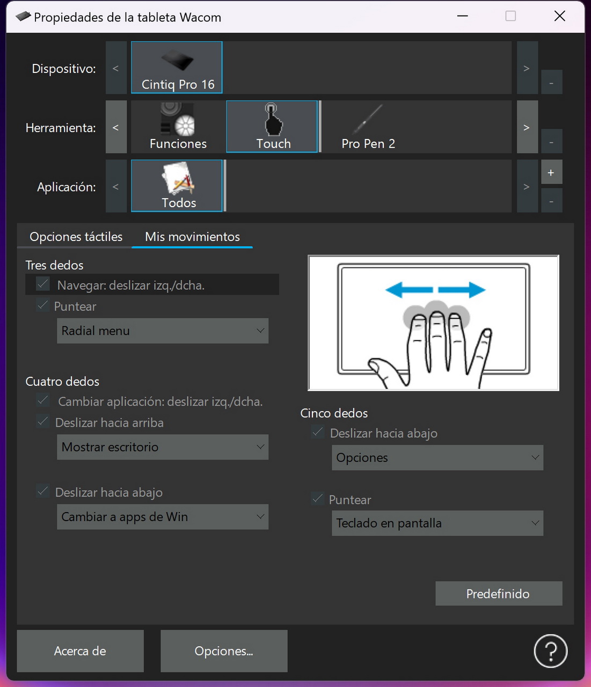This screenshot has width=591, height=687.
Task: Click the Wacom tablet icon in title bar
Action: (23, 17)
